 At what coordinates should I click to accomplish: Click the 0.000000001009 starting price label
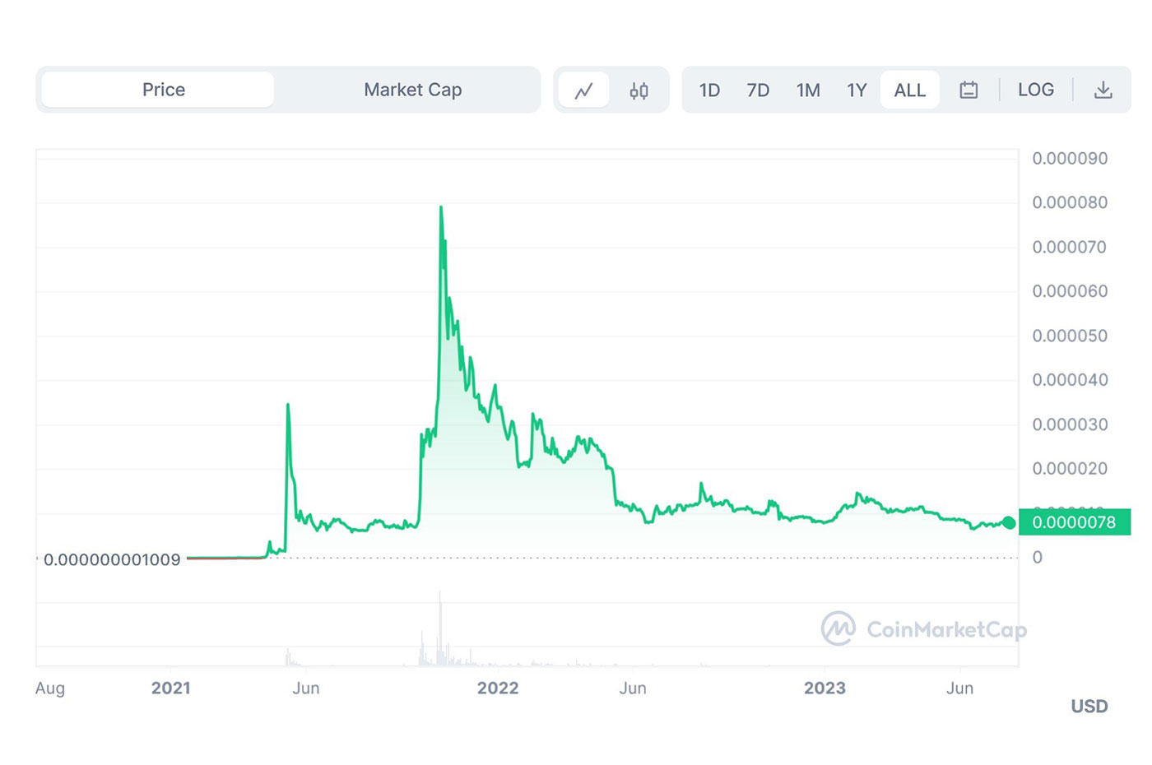click(x=112, y=560)
